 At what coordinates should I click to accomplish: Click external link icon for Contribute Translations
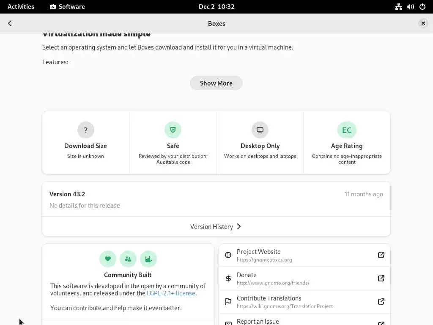point(381,301)
